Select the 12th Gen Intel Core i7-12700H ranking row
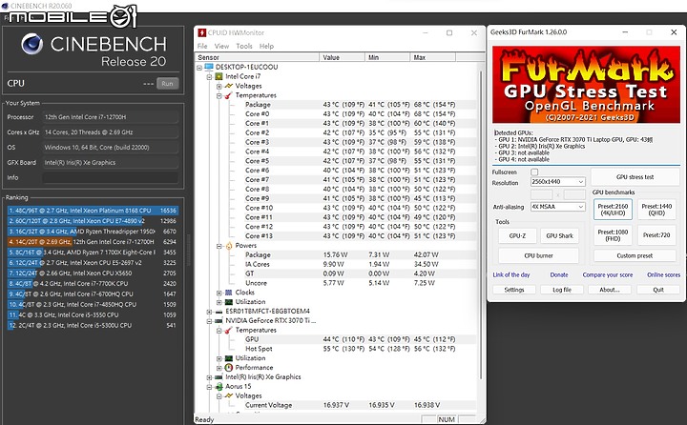This screenshot has width=687, height=425. (93, 242)
